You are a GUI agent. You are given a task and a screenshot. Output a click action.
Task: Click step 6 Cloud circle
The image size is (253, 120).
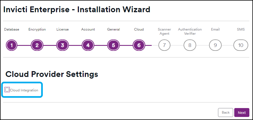(139, 45)
